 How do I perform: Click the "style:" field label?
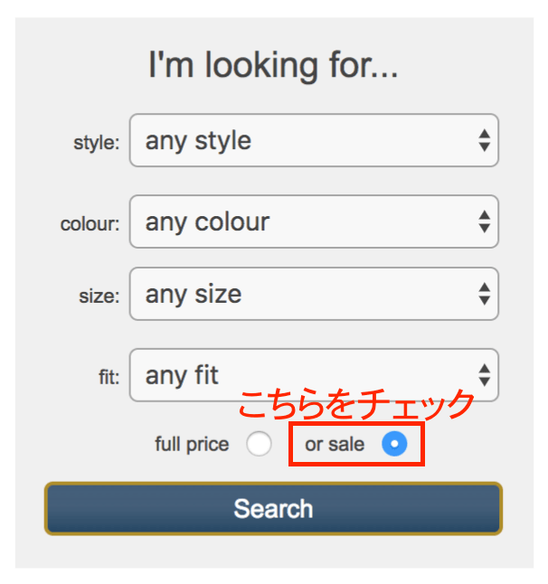(96, 143)
